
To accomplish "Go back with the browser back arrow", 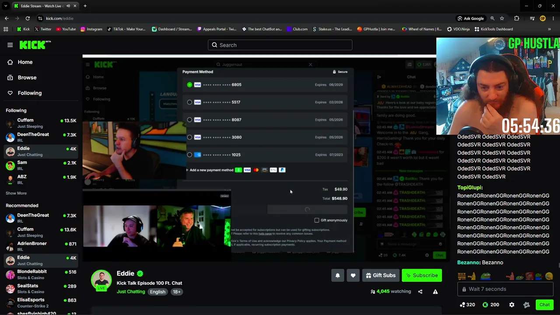I will click(7, 18).
